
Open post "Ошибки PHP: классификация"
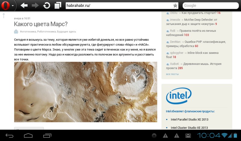pyautogui.click(x=196, y=44)
